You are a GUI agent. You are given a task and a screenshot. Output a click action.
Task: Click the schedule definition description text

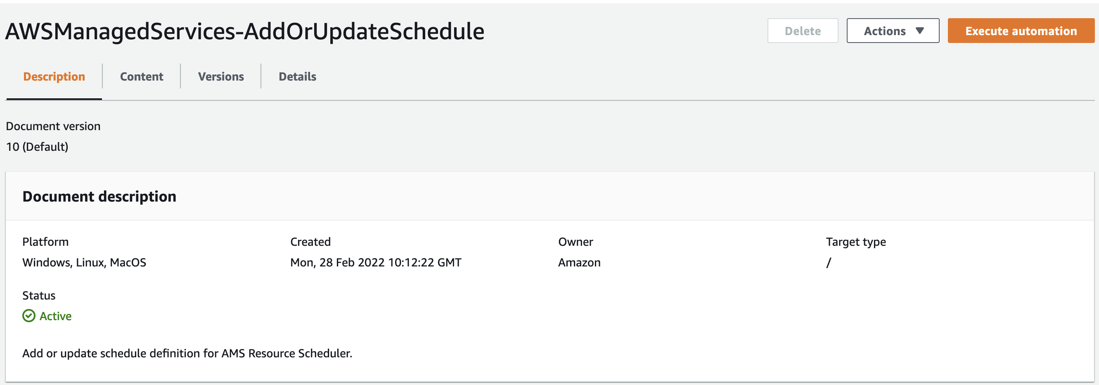pos(187,353)
